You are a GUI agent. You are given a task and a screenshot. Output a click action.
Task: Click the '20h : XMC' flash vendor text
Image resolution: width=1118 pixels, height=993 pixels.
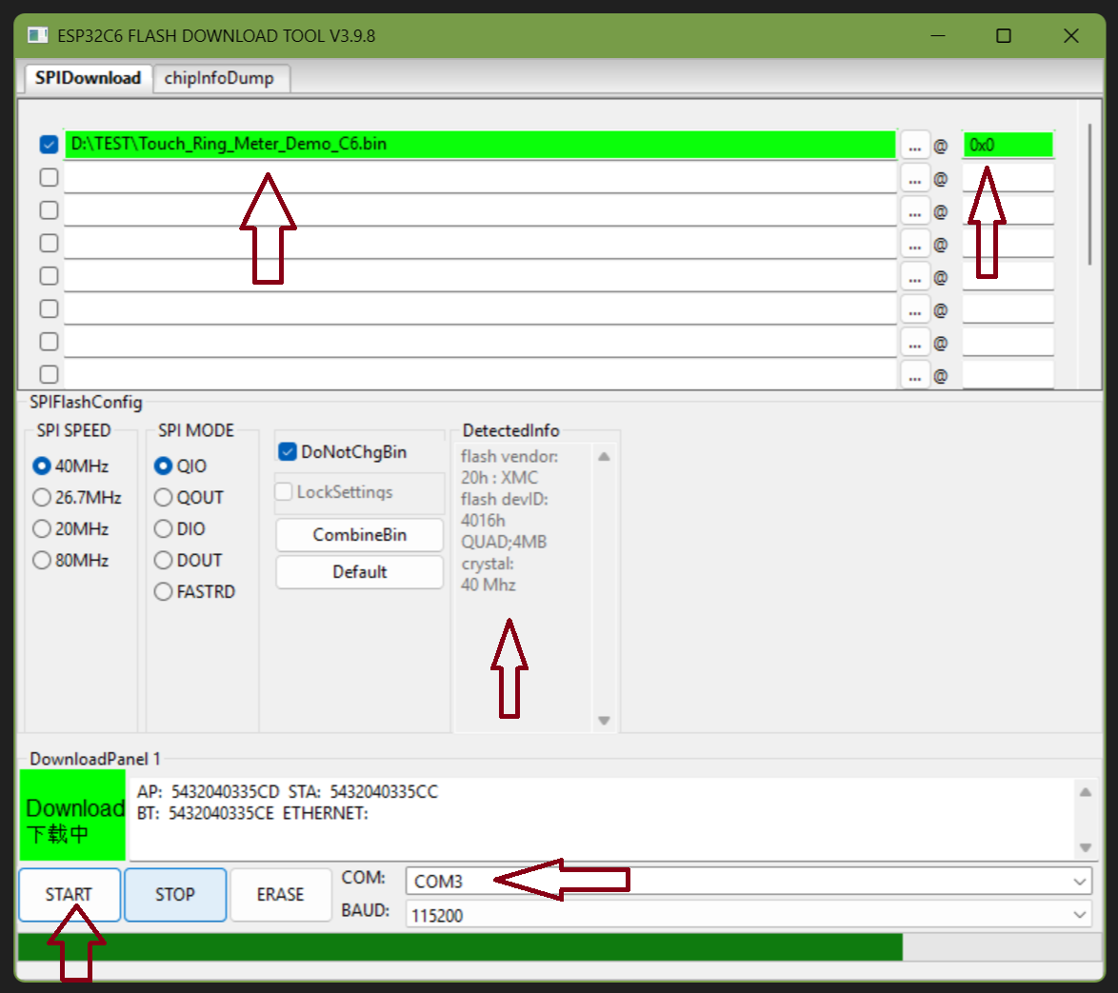pyautogui.click(x=499, y=478)
